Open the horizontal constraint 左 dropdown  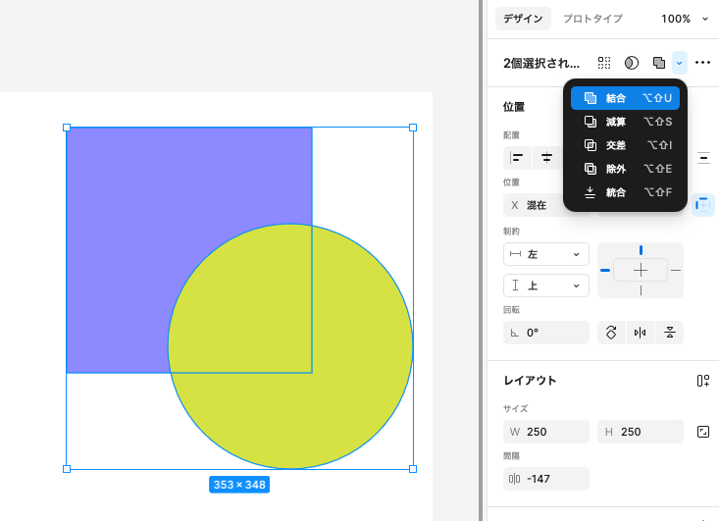coord(545,254)
